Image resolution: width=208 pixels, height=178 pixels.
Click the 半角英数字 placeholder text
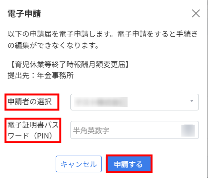[x=91, y=130]
